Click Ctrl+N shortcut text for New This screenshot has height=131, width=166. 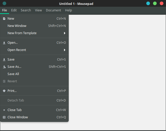coord(61,19)
